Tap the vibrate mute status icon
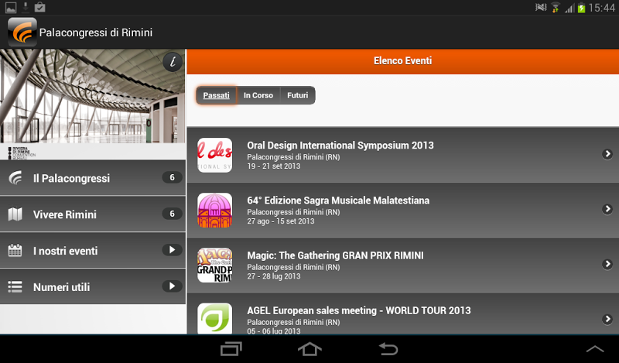Screen dimensions: 619x363 point(541,7)
